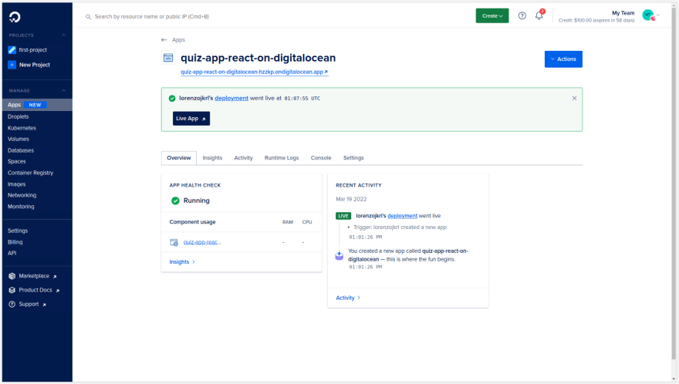Click the New Project plus icon
This screenshot has height=384, width=679.
click(x=12, y=65)
